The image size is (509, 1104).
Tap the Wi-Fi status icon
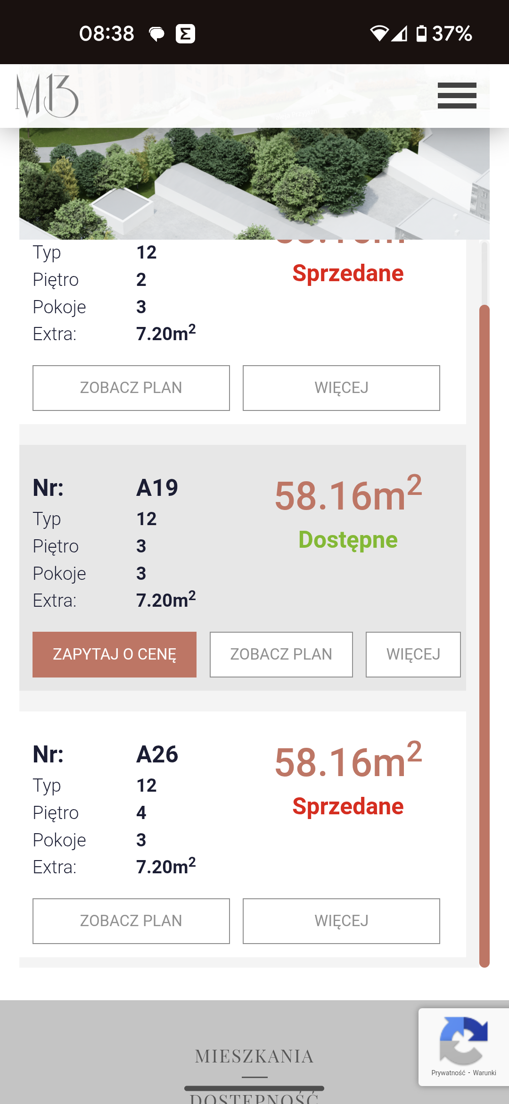tap(378, 33)
